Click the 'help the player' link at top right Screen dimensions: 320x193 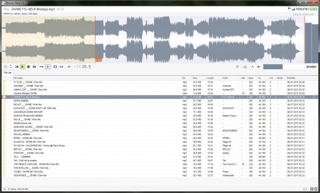point(303,14)
